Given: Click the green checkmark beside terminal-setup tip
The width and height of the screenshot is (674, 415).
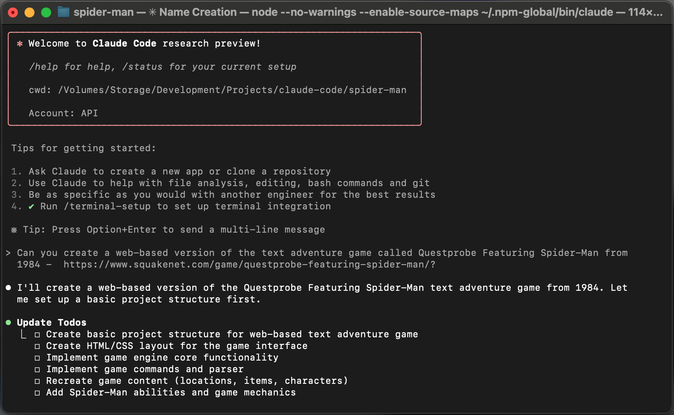Looking at the screenshot, I should pyautogui.click(x=31, y=206).
